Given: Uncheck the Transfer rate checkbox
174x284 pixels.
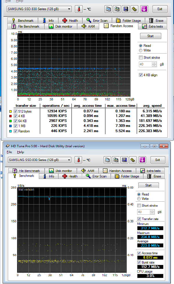Looking at the screenshot, I should point(139,219).
